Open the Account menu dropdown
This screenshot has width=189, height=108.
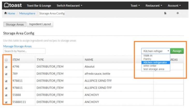174,6
